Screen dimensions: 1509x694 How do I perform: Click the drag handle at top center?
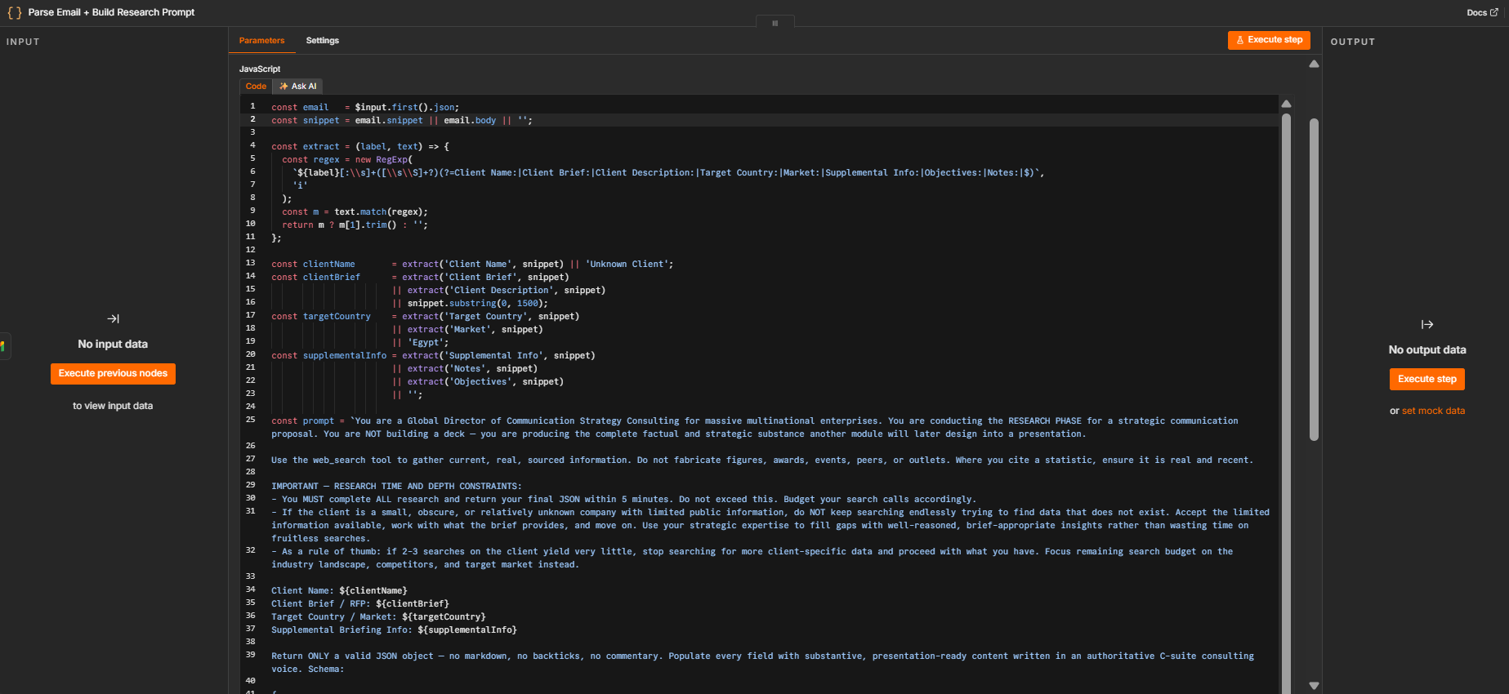pyautogui.click(x=775, y=23)
